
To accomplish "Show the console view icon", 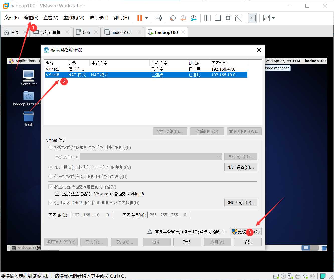I will pyautogui.click(x=252, y=18).
